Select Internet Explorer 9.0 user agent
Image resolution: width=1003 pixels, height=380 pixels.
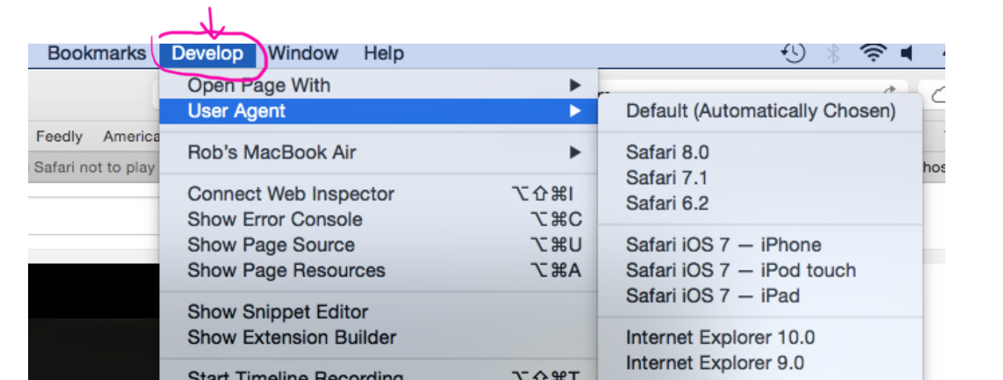tap(760, 363)
